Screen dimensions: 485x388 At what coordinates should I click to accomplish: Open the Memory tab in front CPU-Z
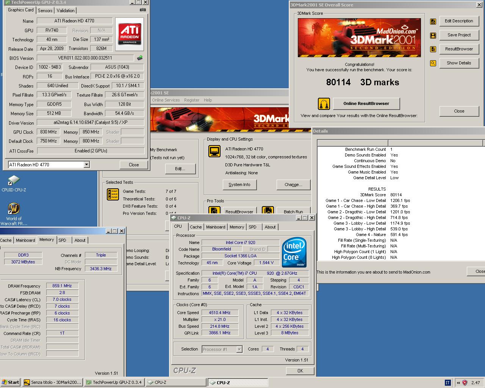(x=237, y=227)
